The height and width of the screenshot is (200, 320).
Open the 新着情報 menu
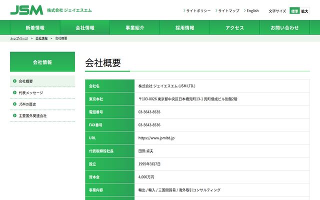click(35, 27)
